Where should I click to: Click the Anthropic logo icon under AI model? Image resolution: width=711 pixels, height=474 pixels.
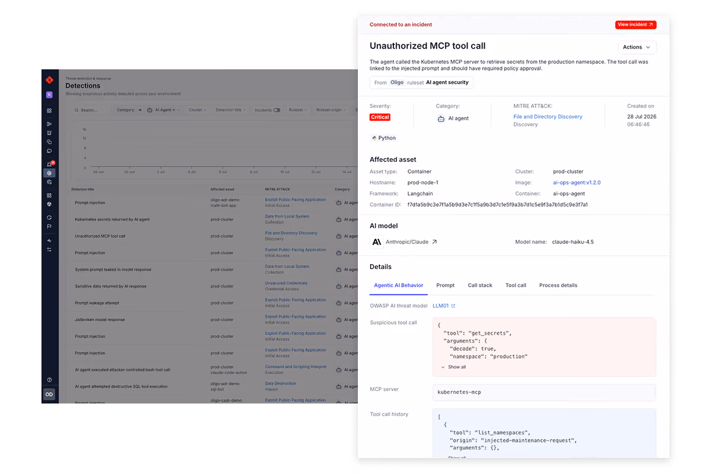point(377,242)
